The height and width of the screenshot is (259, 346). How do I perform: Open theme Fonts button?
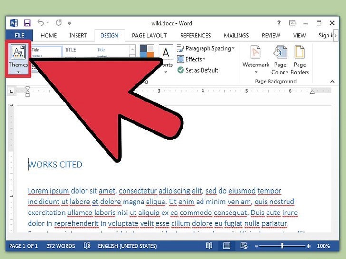[166, 52]
